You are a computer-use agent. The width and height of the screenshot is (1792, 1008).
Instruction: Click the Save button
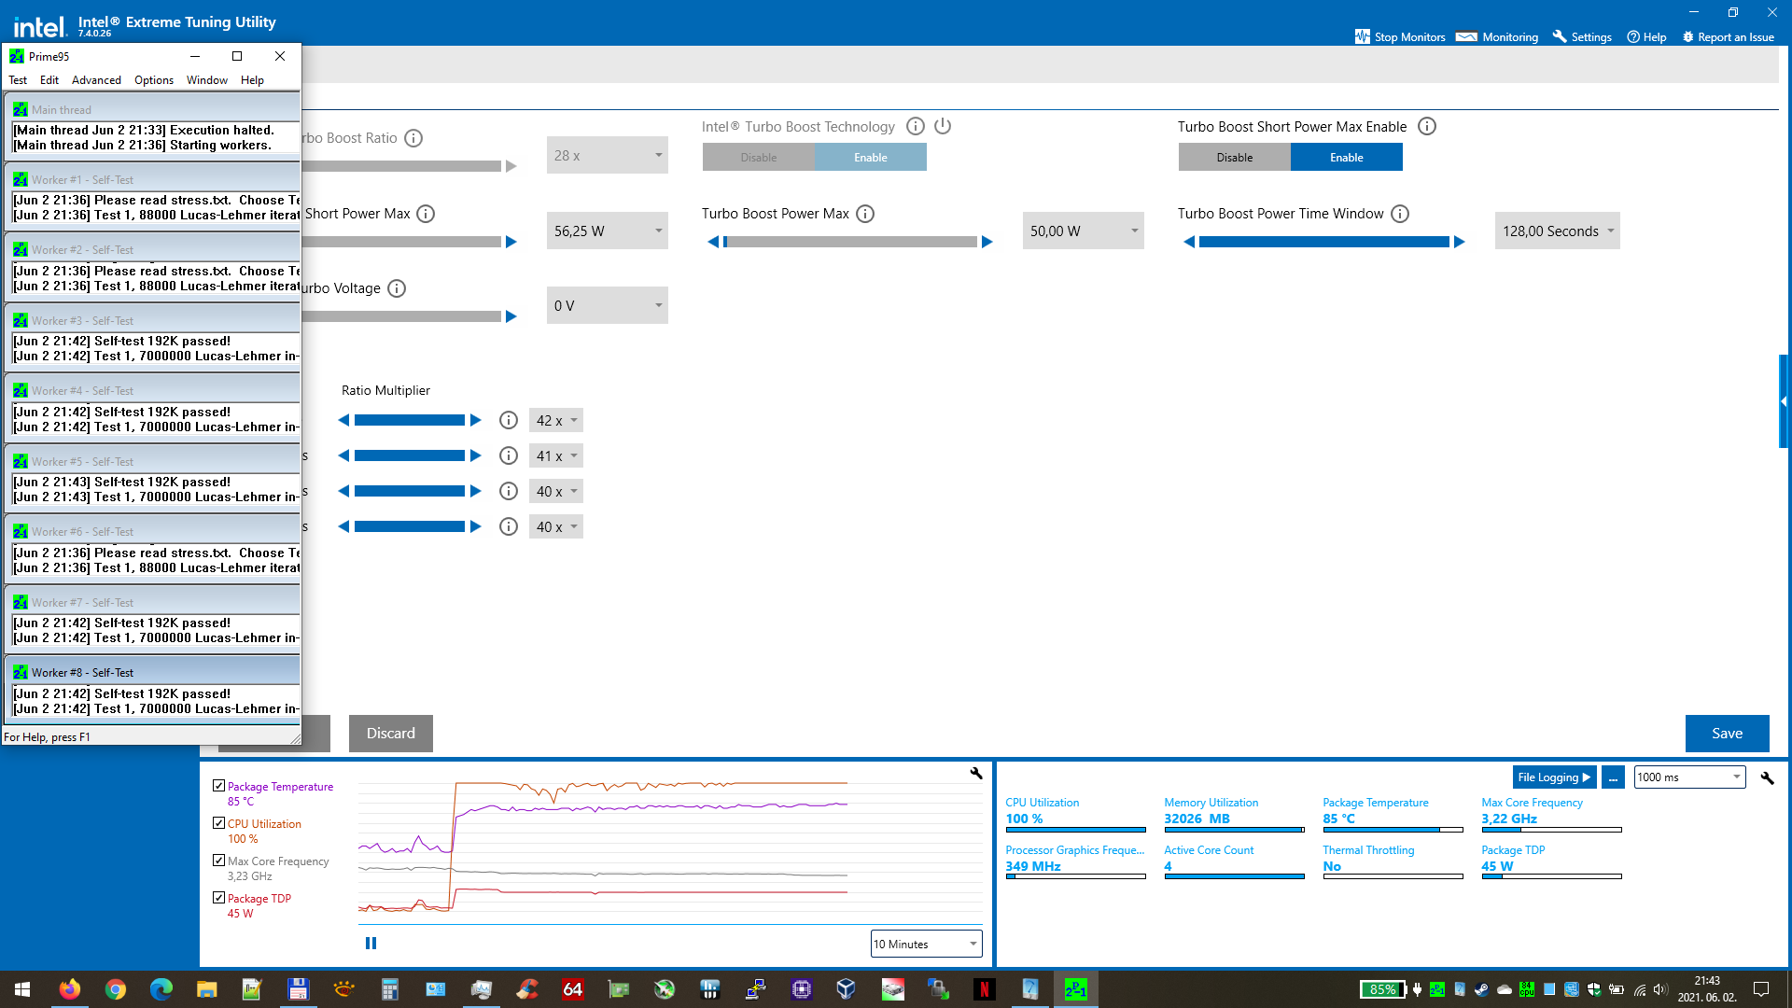1727,734
